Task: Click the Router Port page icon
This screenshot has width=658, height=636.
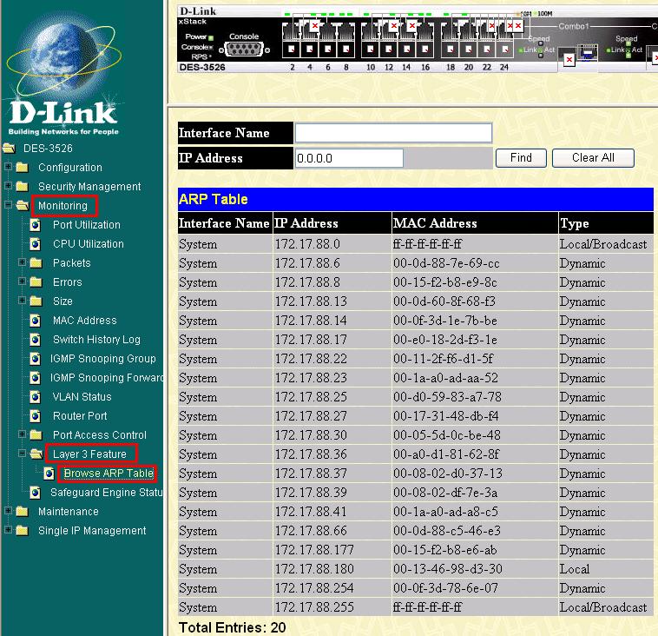Action: point(36,416)
